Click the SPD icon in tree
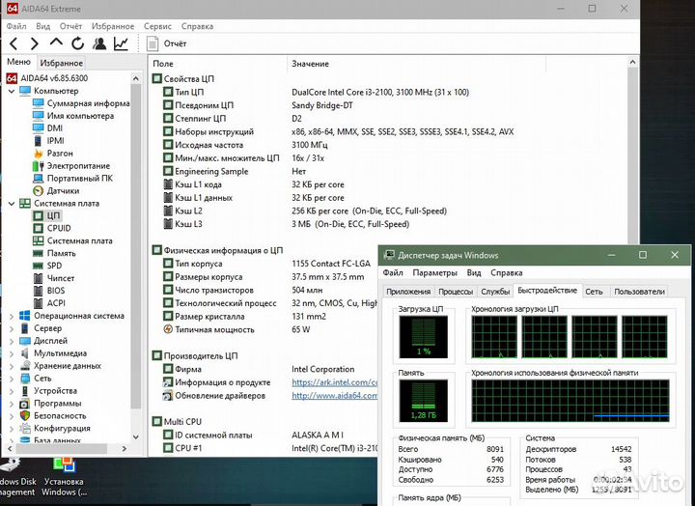Viewport: 695px width, 506px height. click(38, 266)
